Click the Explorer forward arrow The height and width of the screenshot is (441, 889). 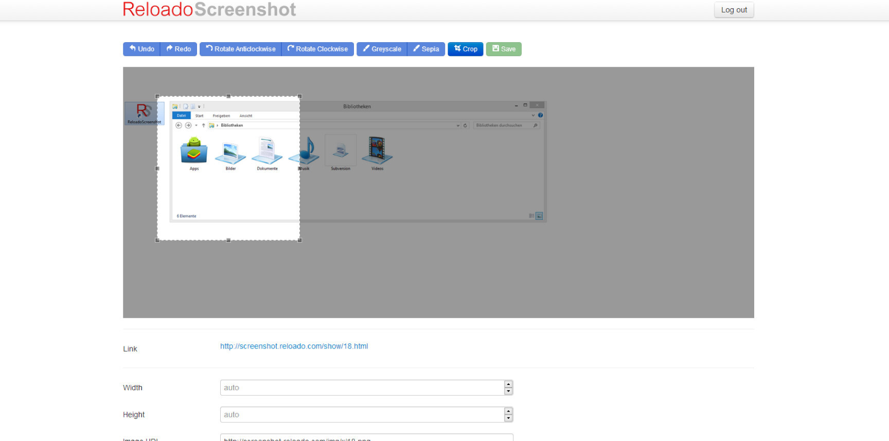click(188, 125)
